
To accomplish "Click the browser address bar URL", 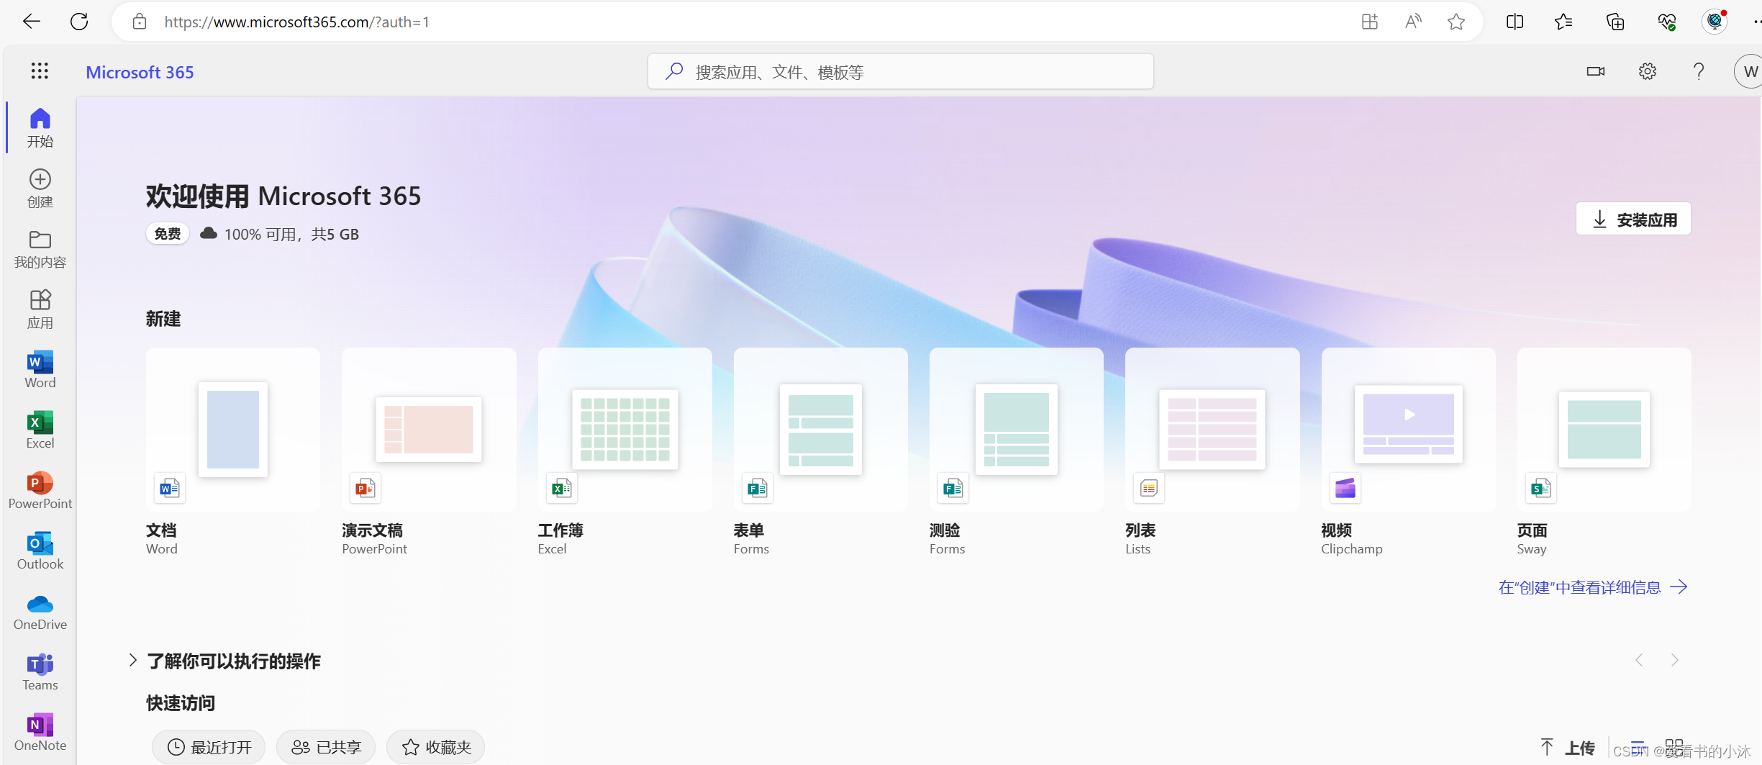I will (297, 22).
